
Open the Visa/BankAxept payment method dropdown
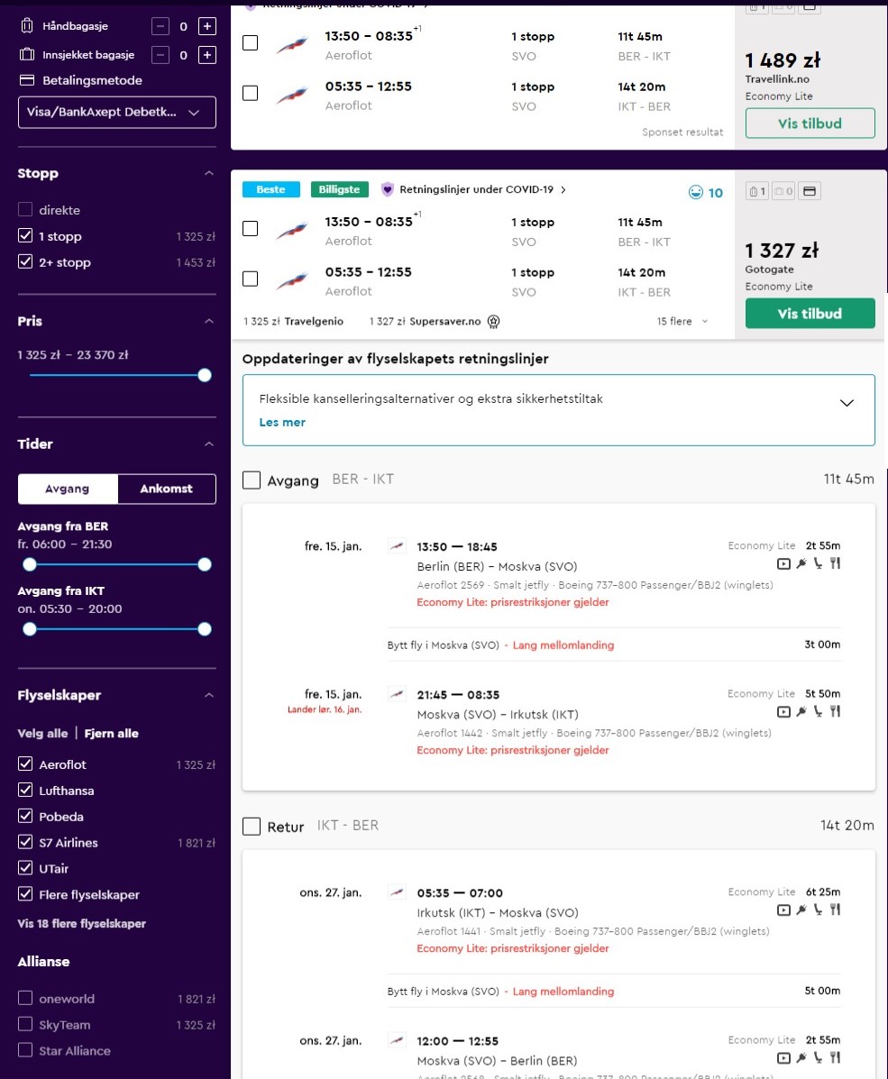117,112
